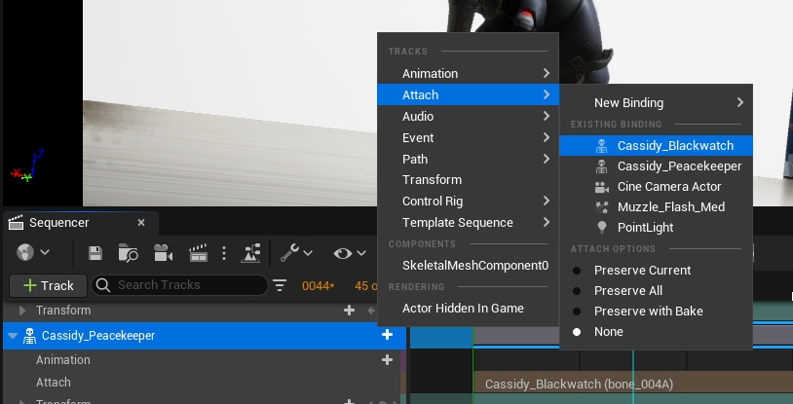
Task: Focus the Search Tracks field
Action: pos(179,285)
